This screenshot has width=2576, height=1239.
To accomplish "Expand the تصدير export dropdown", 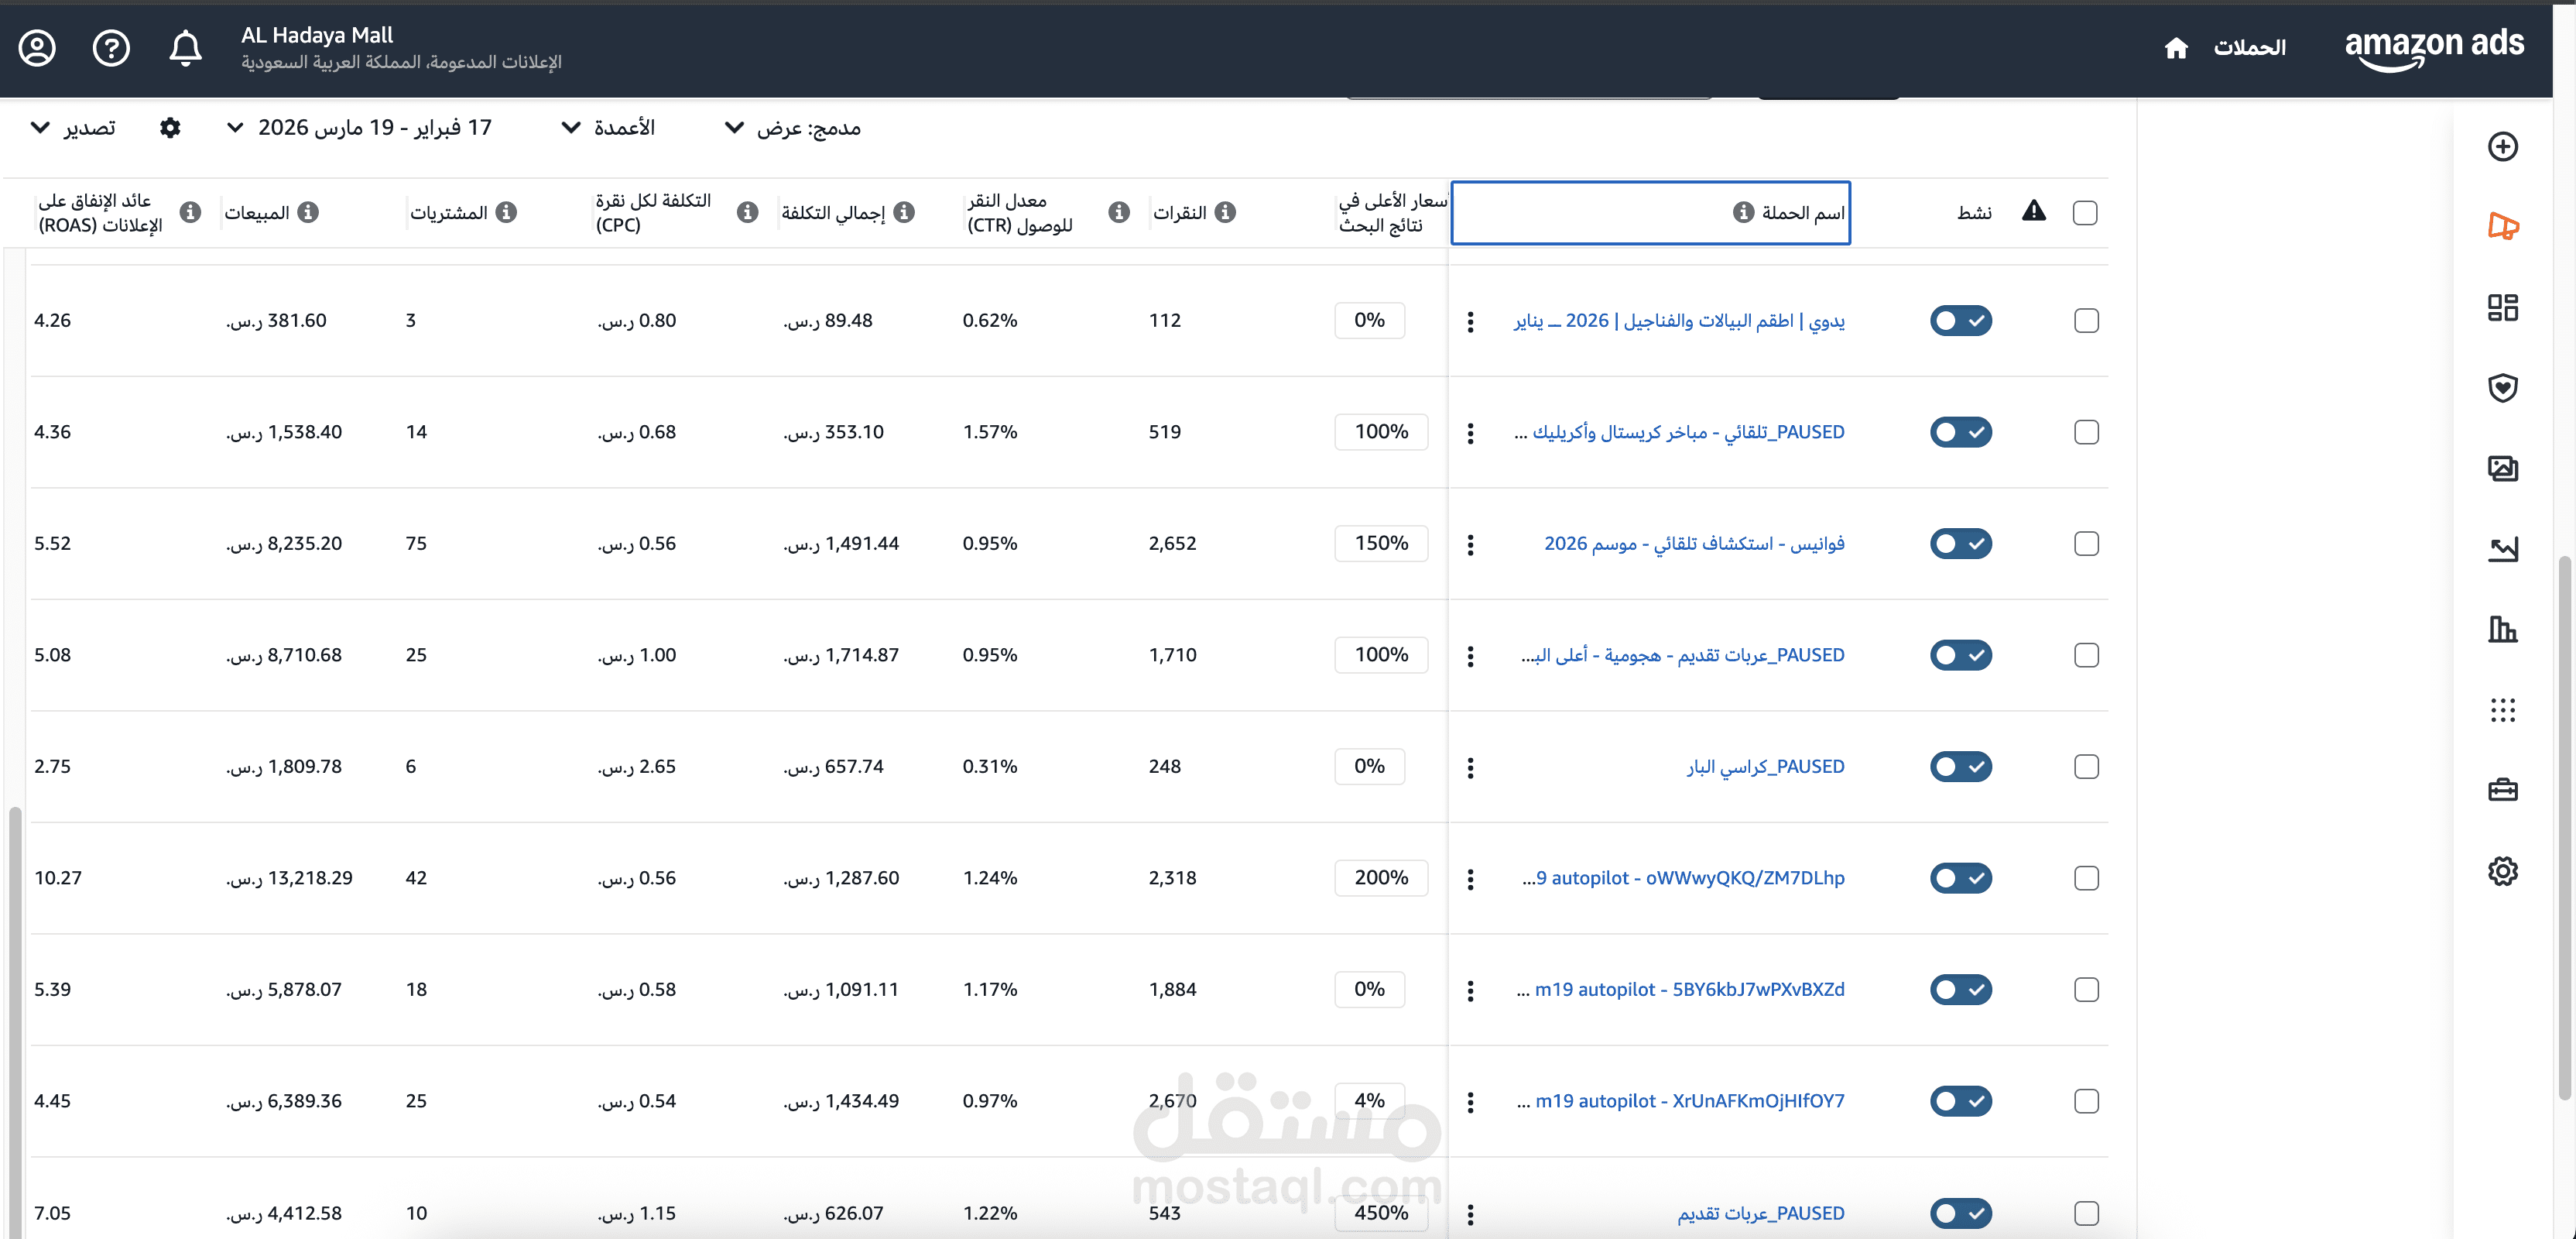I will 74,127.
